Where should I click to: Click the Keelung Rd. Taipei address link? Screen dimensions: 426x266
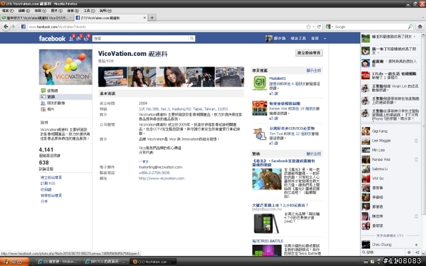(x=183, y=109)
